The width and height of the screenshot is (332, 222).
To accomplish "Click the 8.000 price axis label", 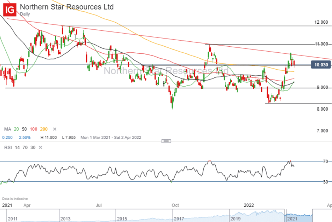I will pos(322,109).
